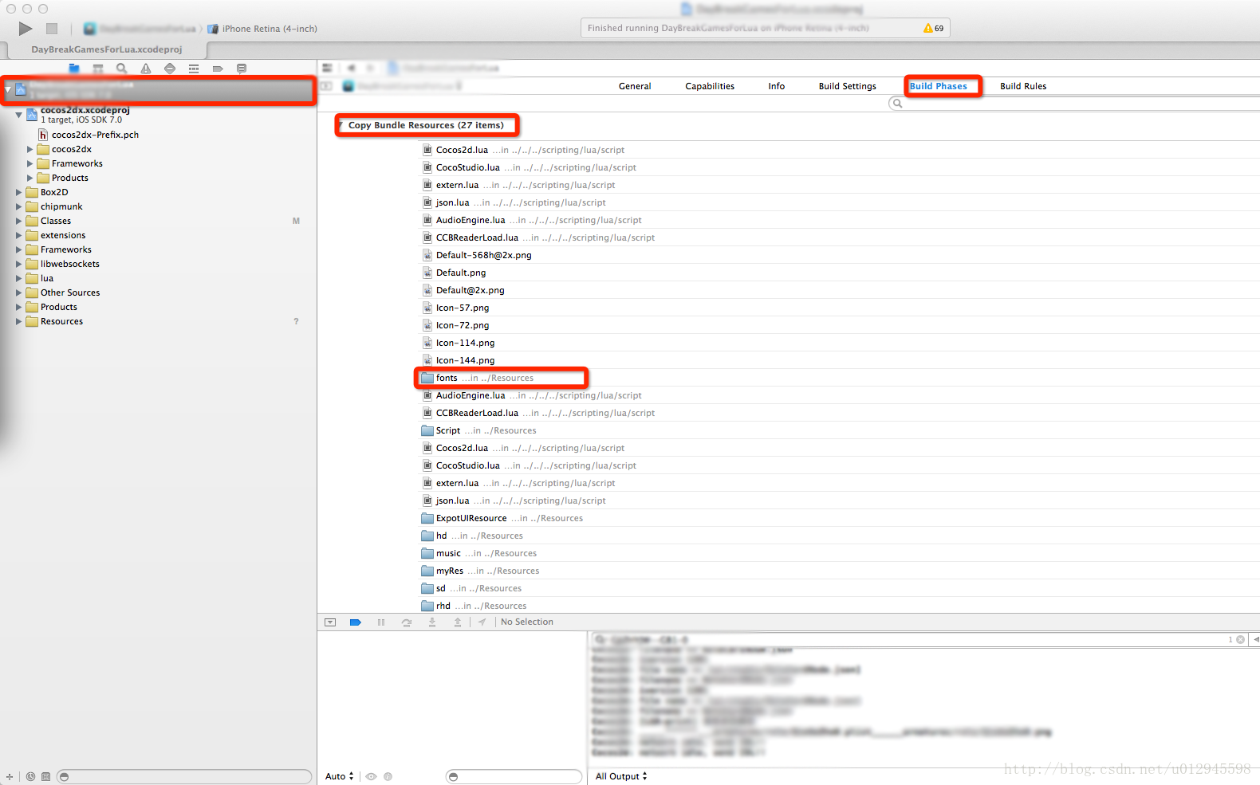
Task: Select the music folder resource row
Action: (840, 553)
